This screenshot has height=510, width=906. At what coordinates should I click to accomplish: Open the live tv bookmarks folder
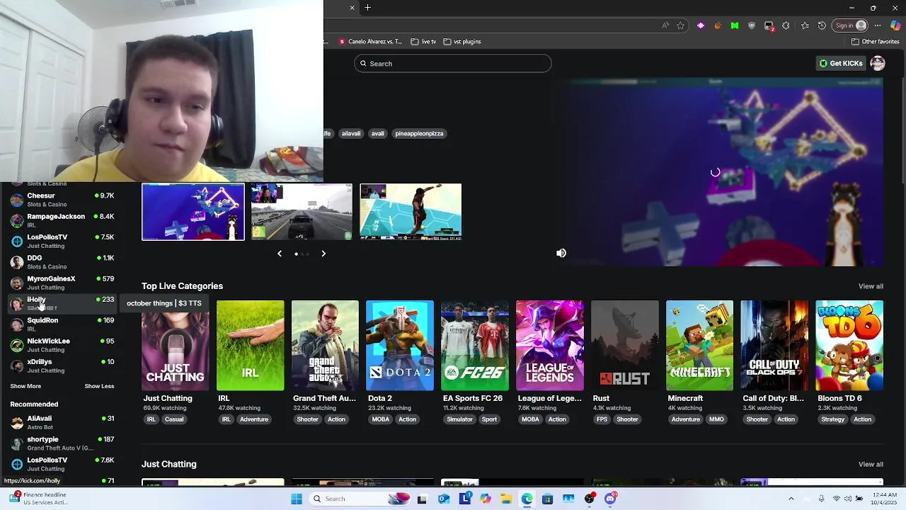pyautogui.click(x=424, y=42)
